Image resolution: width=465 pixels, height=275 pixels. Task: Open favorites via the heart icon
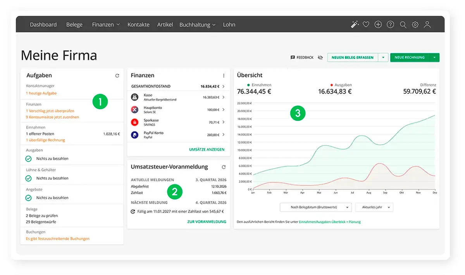coord(366,24)
